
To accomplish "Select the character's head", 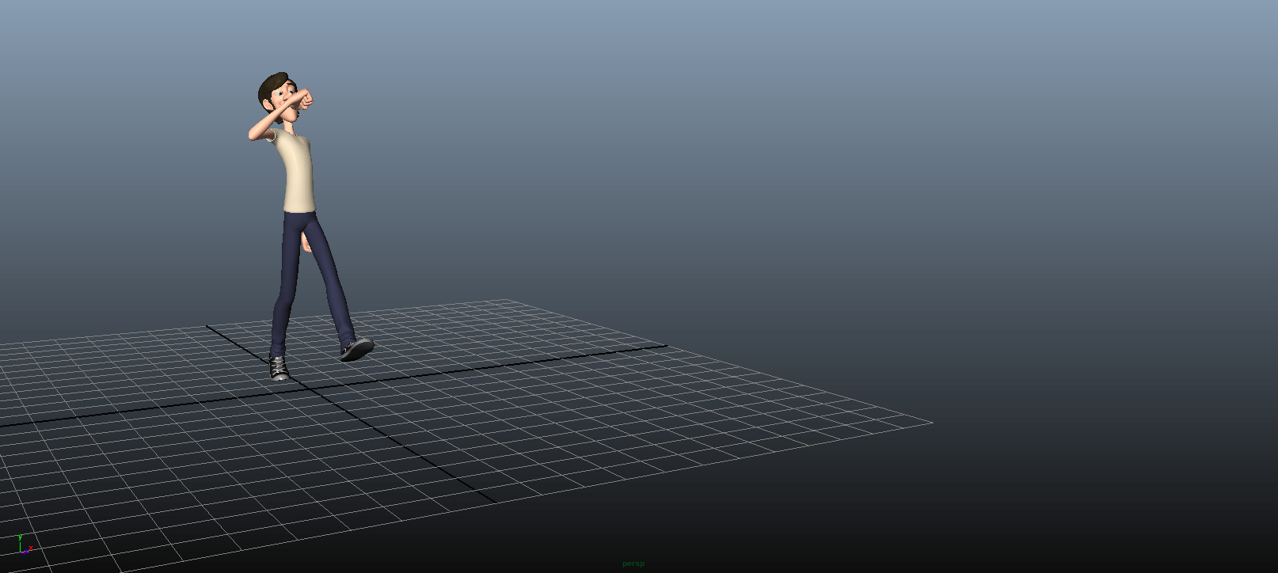I will point(278,97).
